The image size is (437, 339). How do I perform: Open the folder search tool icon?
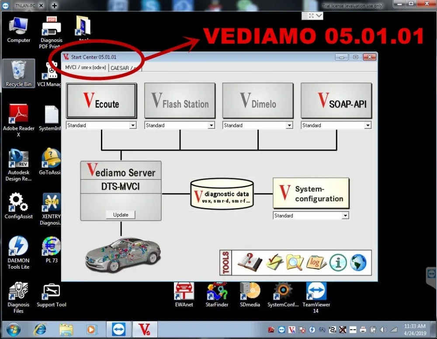(x=295, y=263)
